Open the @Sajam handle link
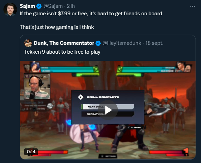The height and width of the screenshot is (163, 201). 53,6
